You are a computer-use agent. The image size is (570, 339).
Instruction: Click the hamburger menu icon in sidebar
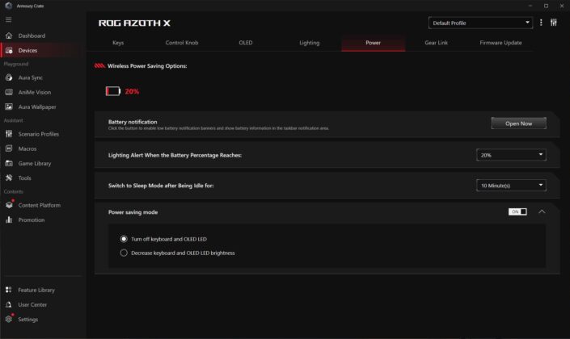pyautogui.click(x=8, y=19)
